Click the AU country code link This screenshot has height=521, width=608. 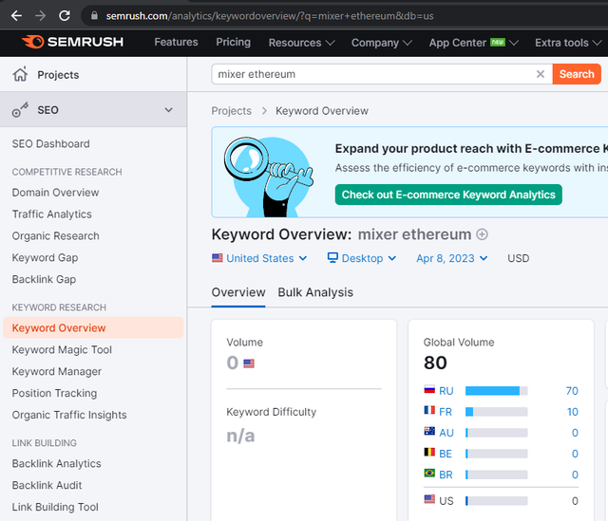tap(446, 433)
